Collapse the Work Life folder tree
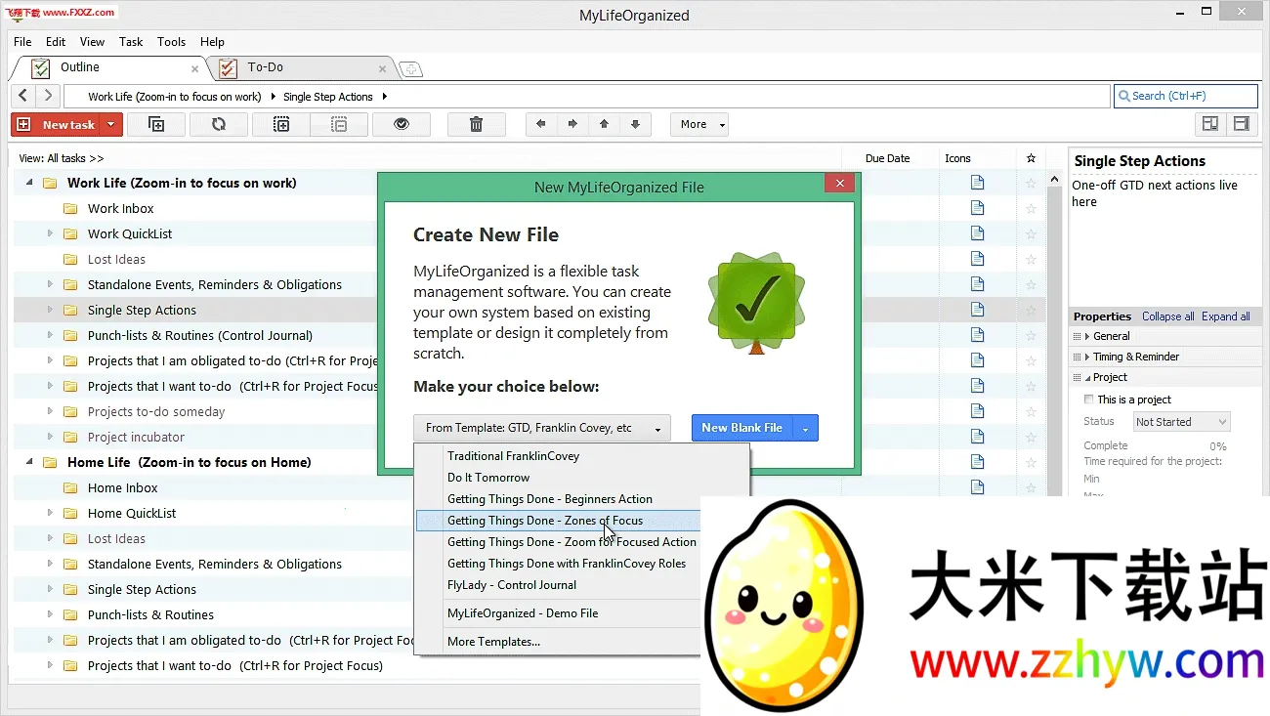This screenshot has height=716, width=1270. [x=27, y=183]
